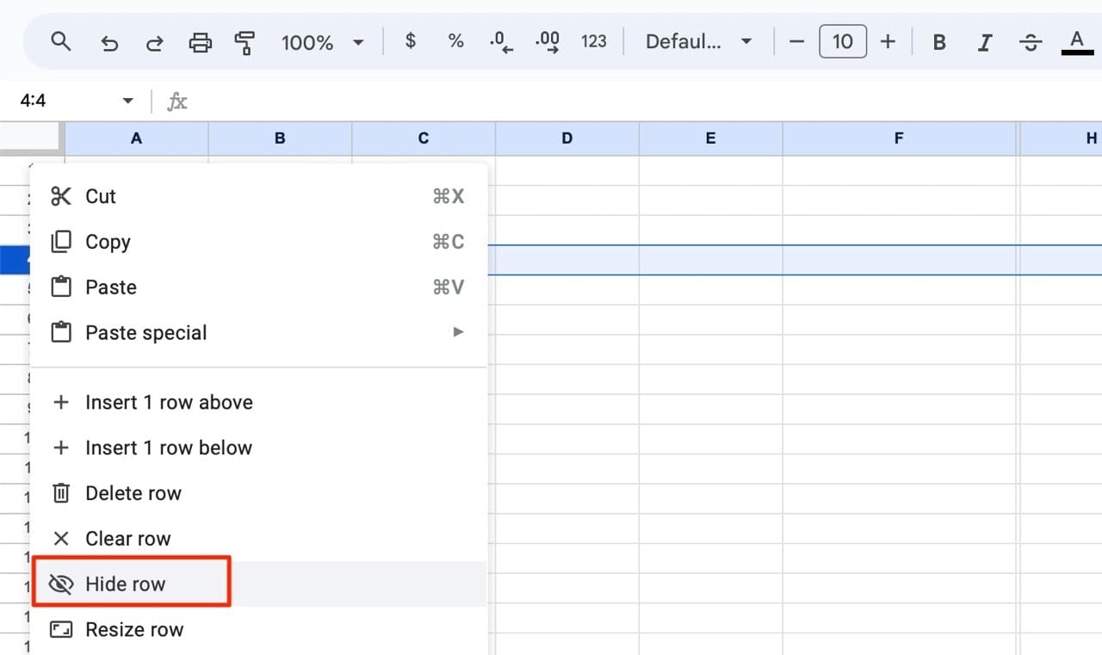The image size is (1102, 655).
Task: Open more number formats (123)
Action: (594, 41)
